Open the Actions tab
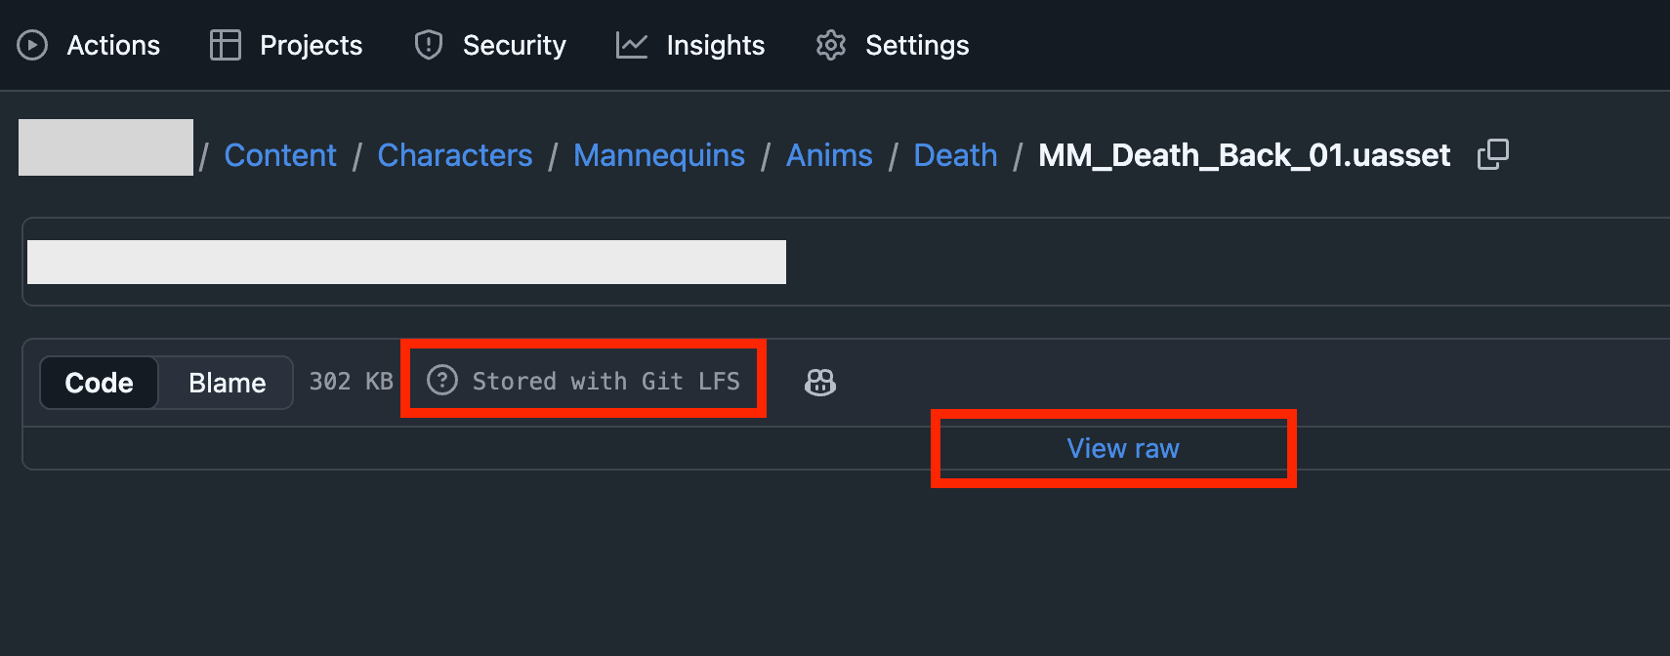The image size is (1670, 656). (113, 45)
